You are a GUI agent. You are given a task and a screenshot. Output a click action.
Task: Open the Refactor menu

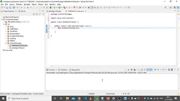pyautogui.click(x=19, y=4)
